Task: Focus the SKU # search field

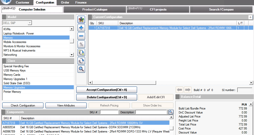Action: pos(109,112)
